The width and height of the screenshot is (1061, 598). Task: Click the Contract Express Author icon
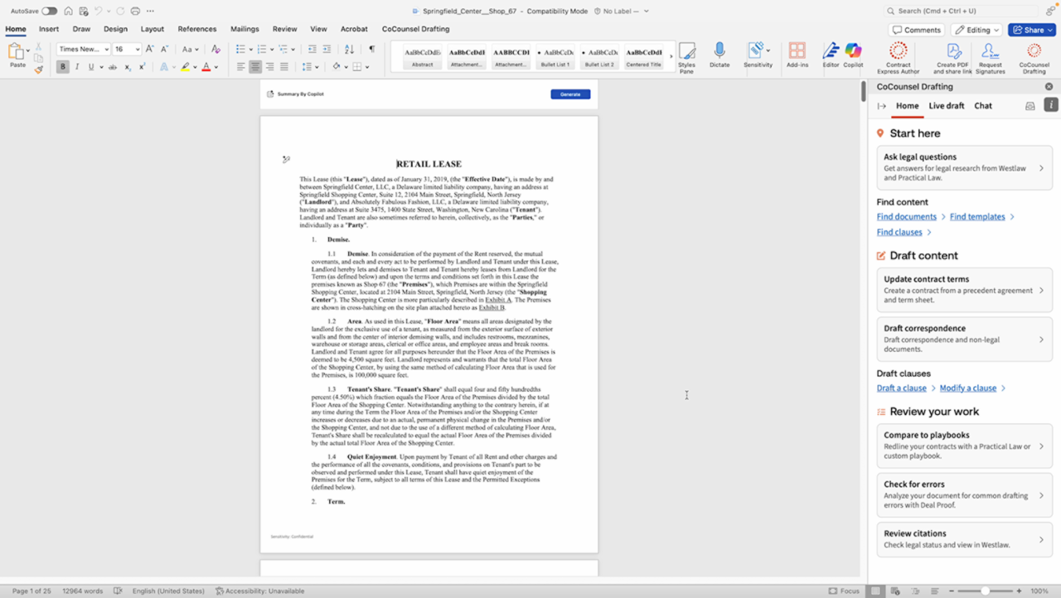click(x=898, y=52)
